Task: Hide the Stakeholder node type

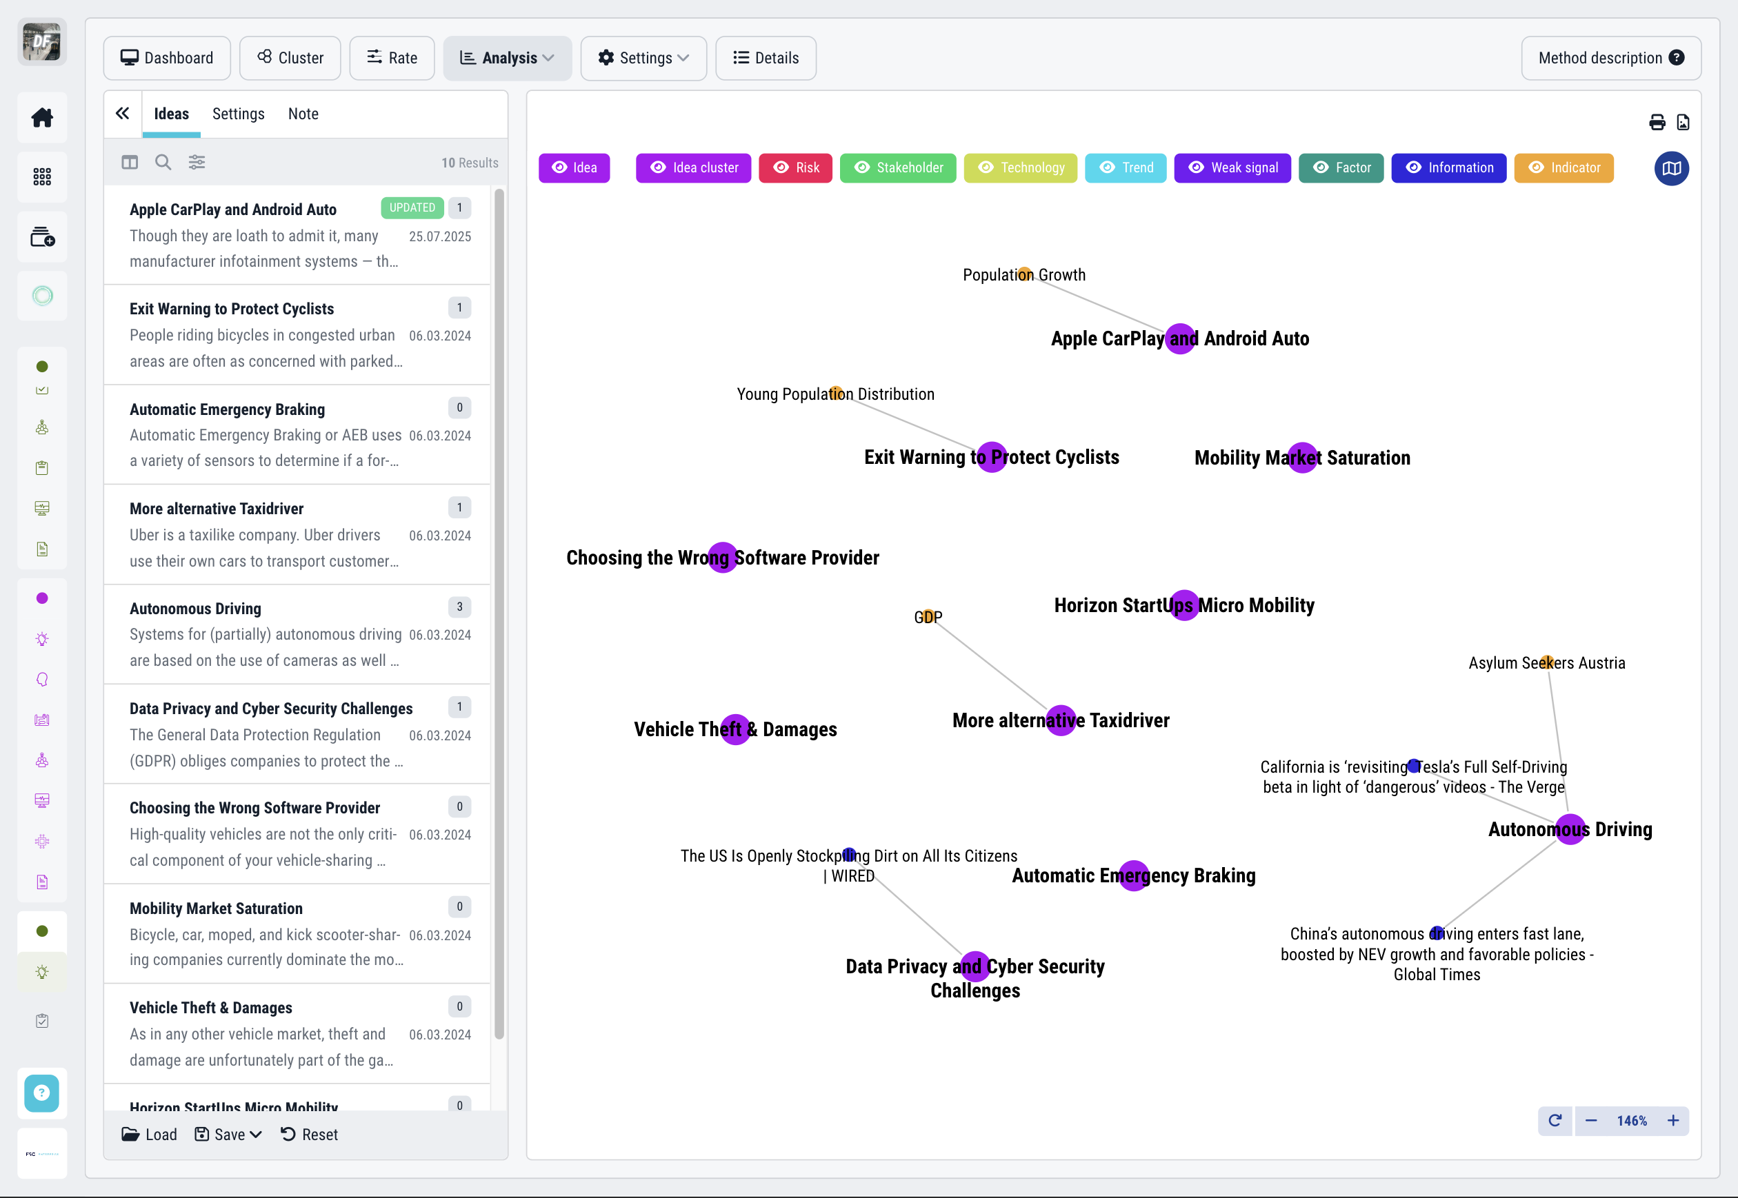Action: click(897, 168)
